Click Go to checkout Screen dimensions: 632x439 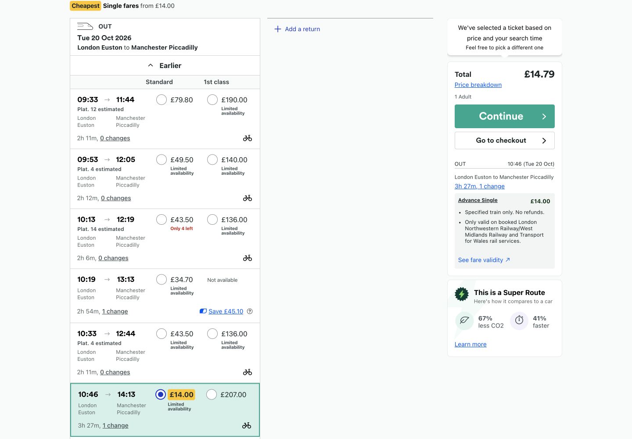pyautogui.click(x=505, y=140)
